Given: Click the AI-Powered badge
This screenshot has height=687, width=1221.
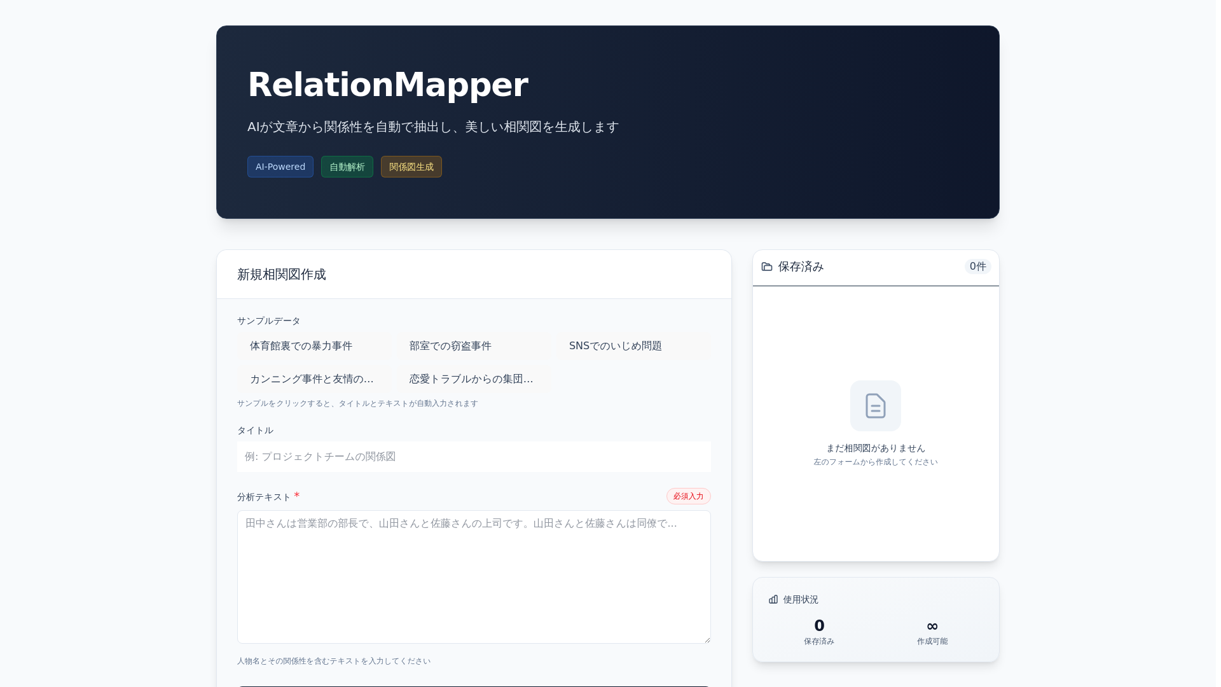Looking at the screenshot, I should (x=280, y=167).
